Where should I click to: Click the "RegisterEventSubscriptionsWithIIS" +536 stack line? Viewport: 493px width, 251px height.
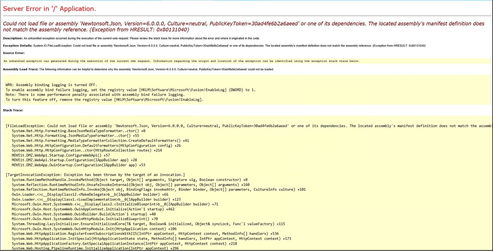145,234
